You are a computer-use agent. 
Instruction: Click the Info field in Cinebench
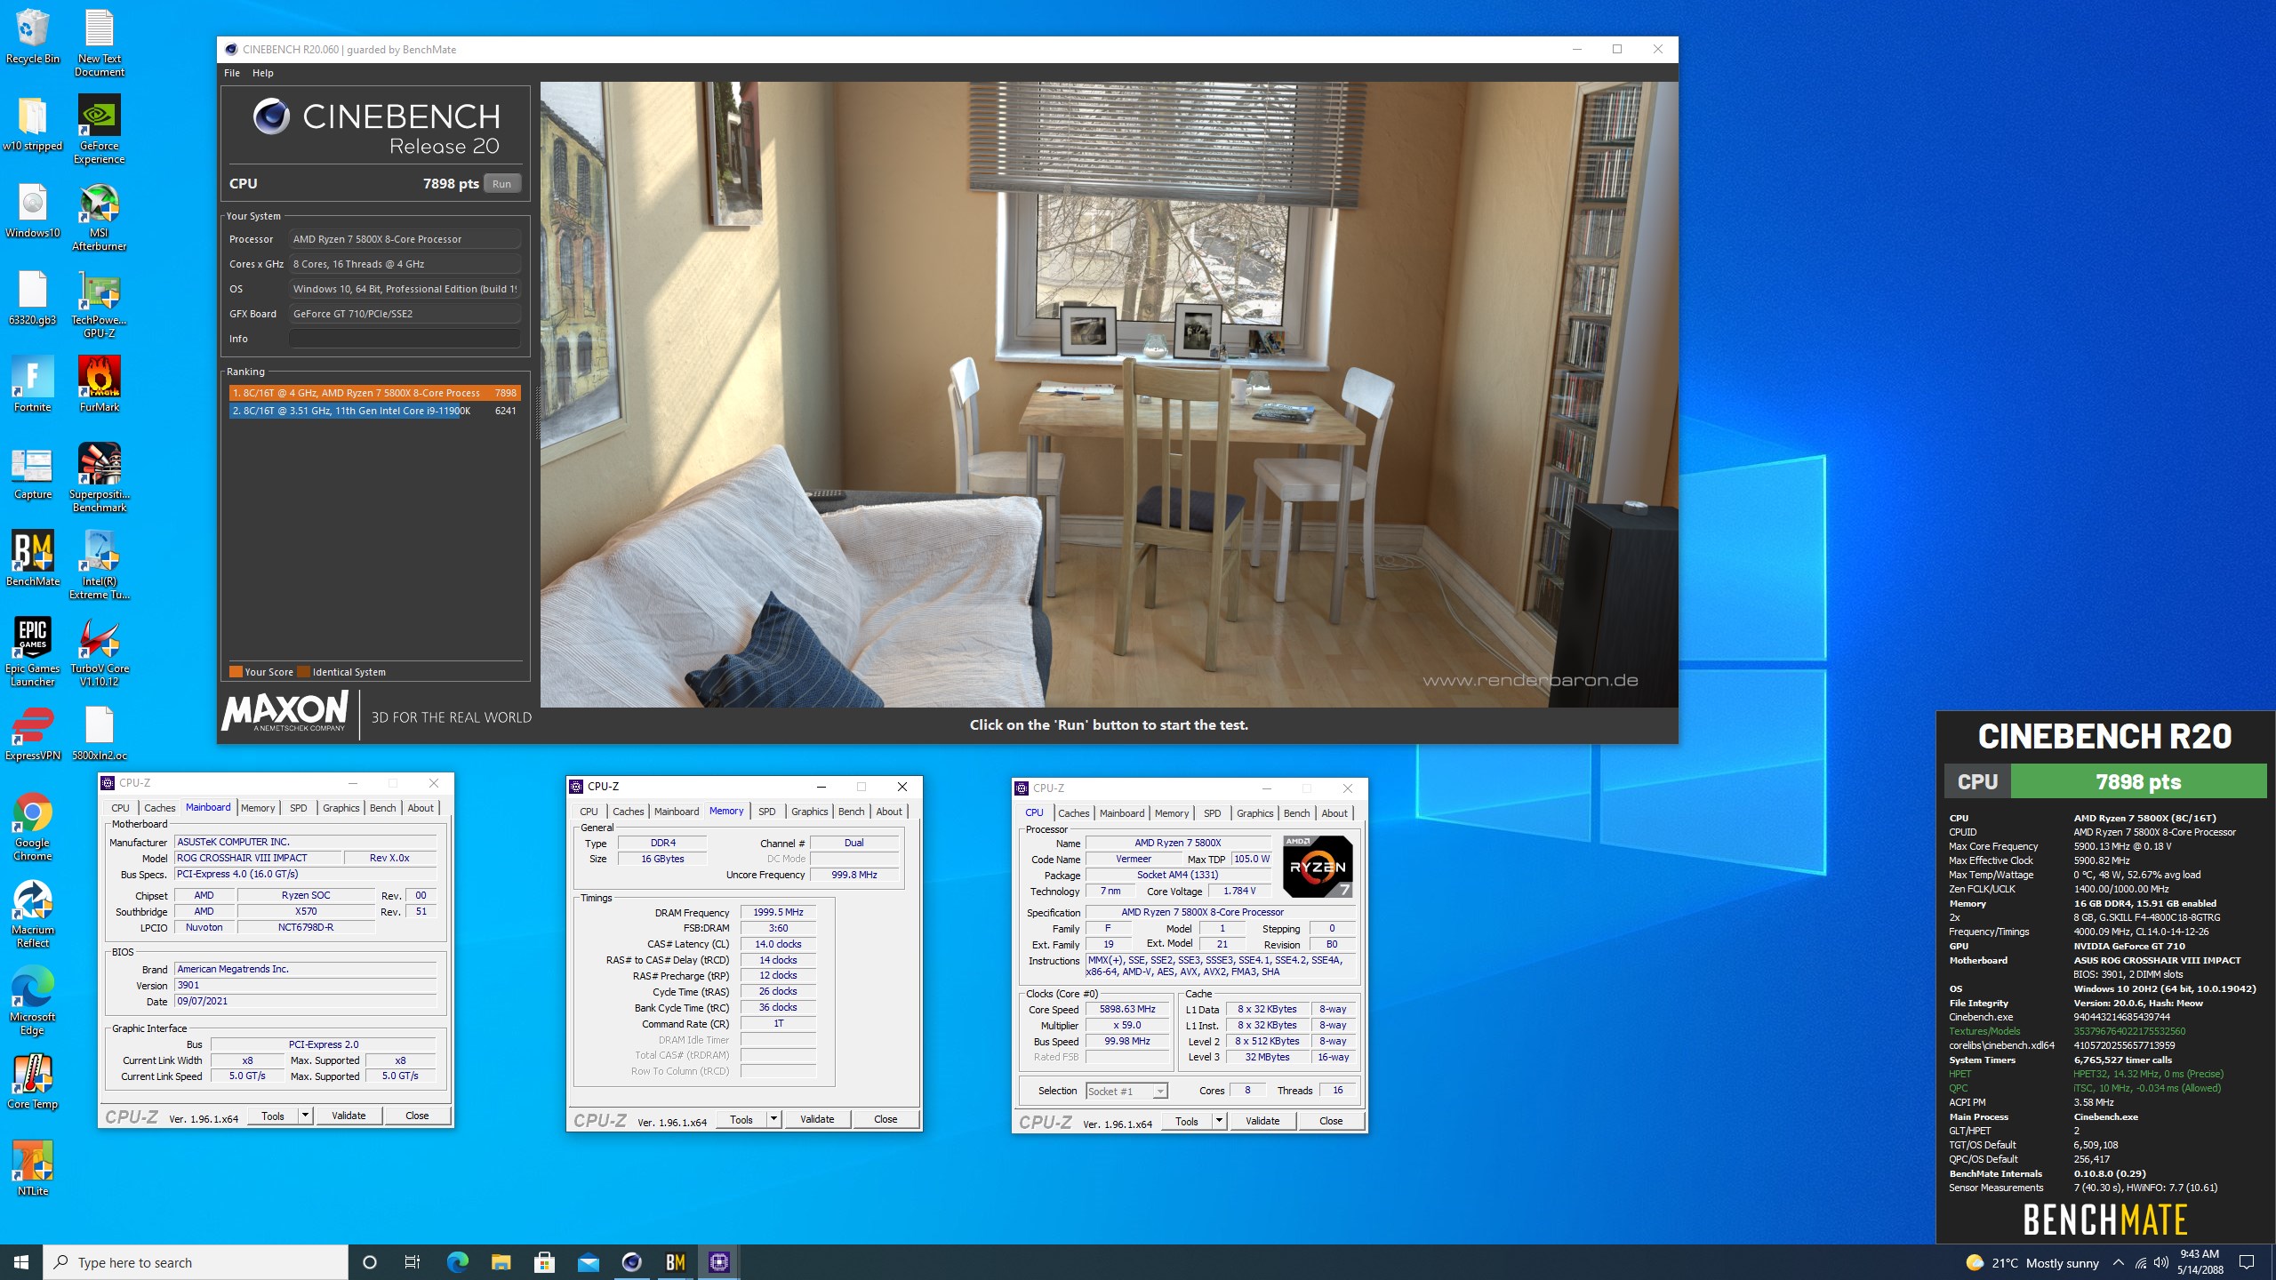405,339
